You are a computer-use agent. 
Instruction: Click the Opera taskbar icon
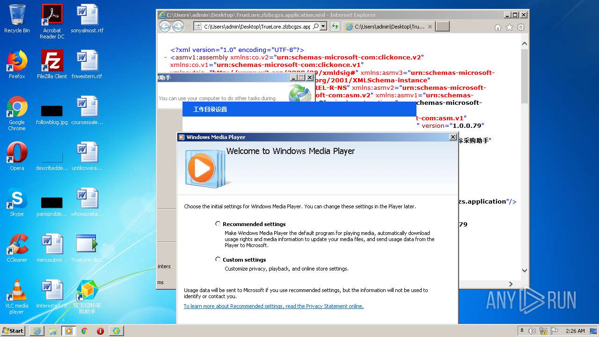click(x=100, y=331)
